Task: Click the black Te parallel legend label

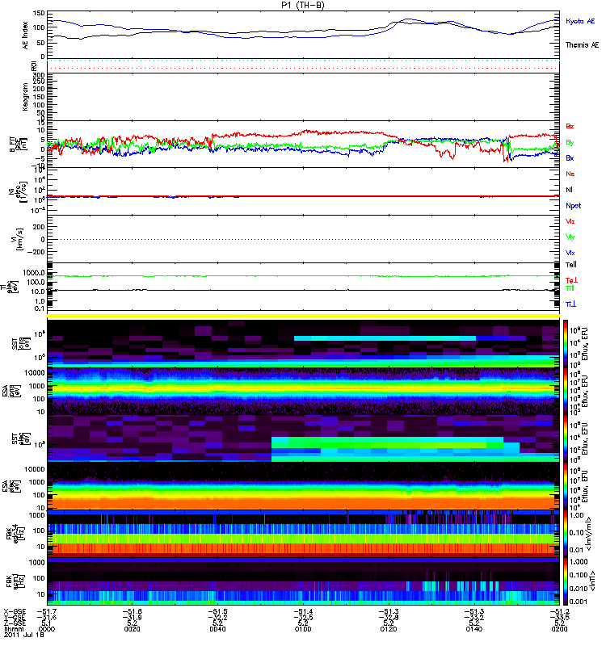Action: coord(571,265)
